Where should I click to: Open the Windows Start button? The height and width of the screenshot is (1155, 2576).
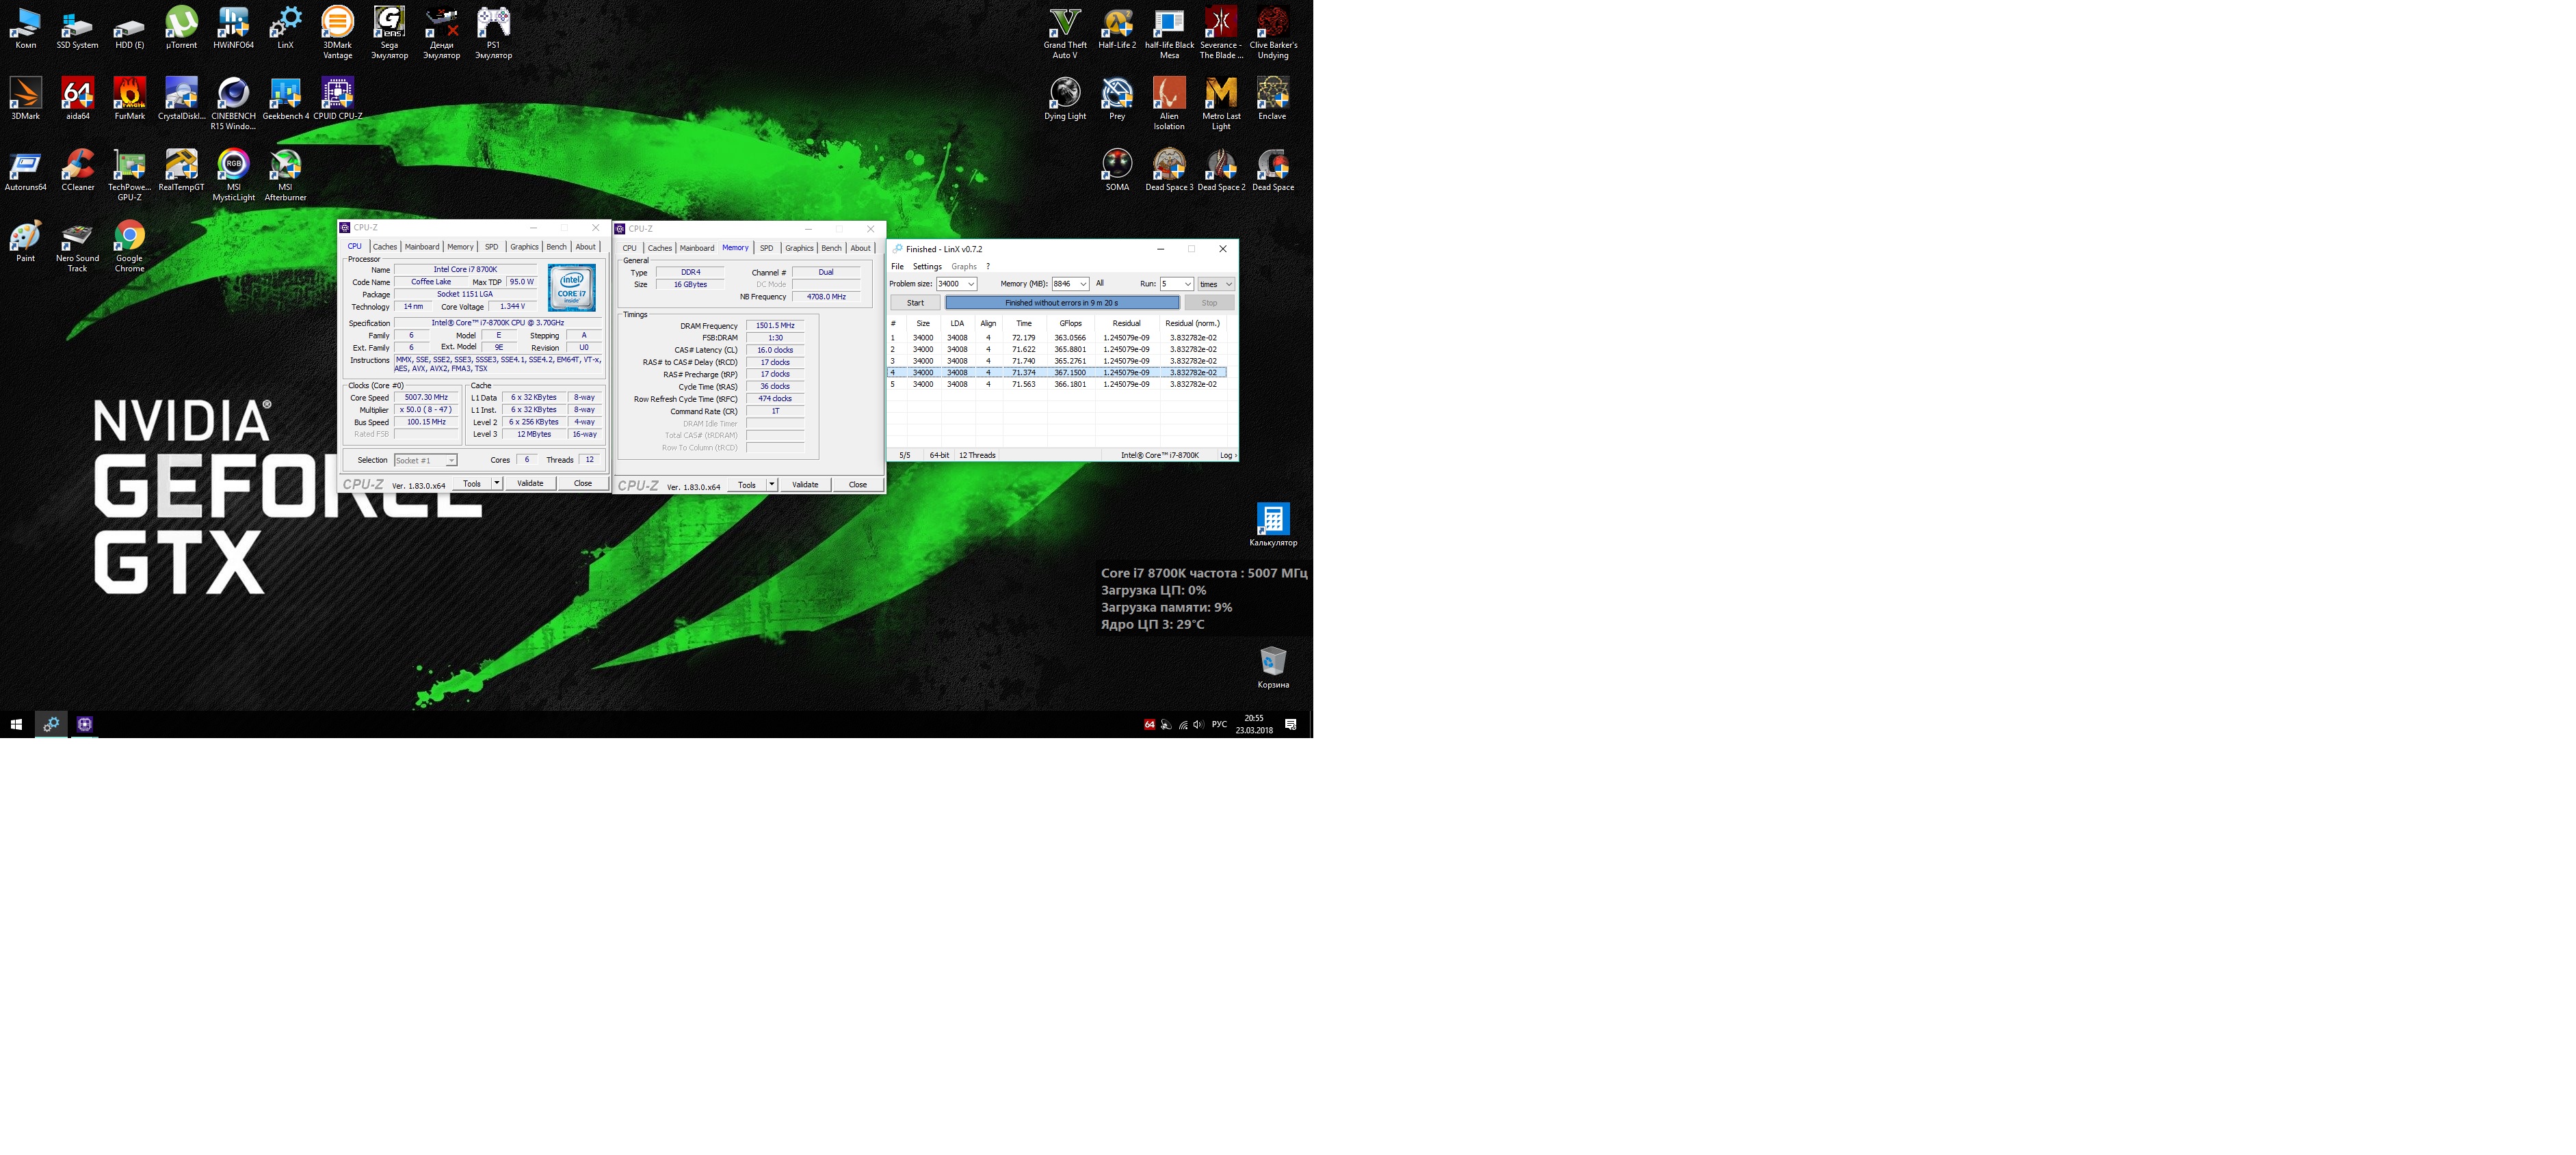(16, 724)
